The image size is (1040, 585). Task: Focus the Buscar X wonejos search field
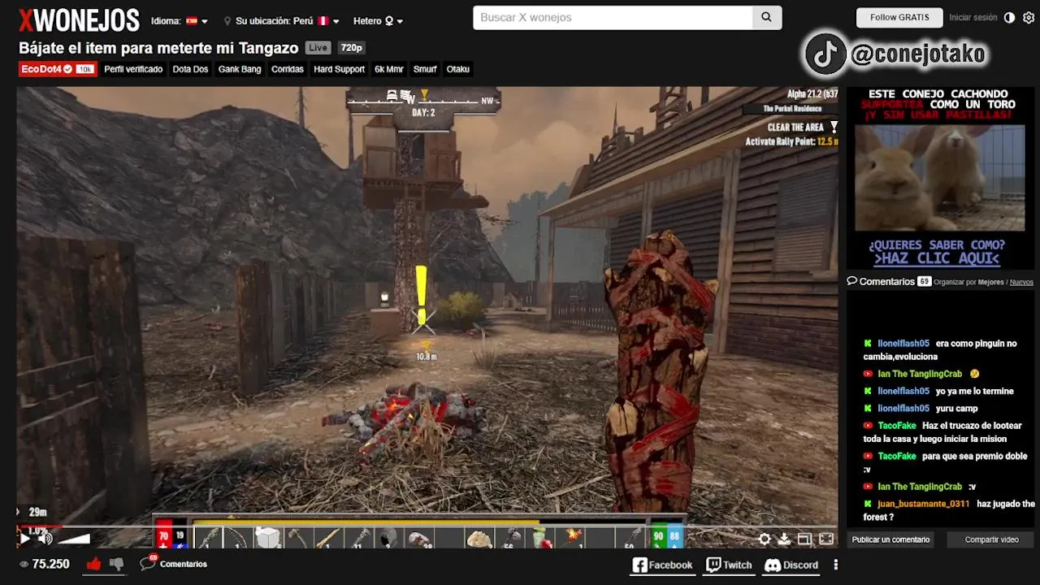[613, 18]
